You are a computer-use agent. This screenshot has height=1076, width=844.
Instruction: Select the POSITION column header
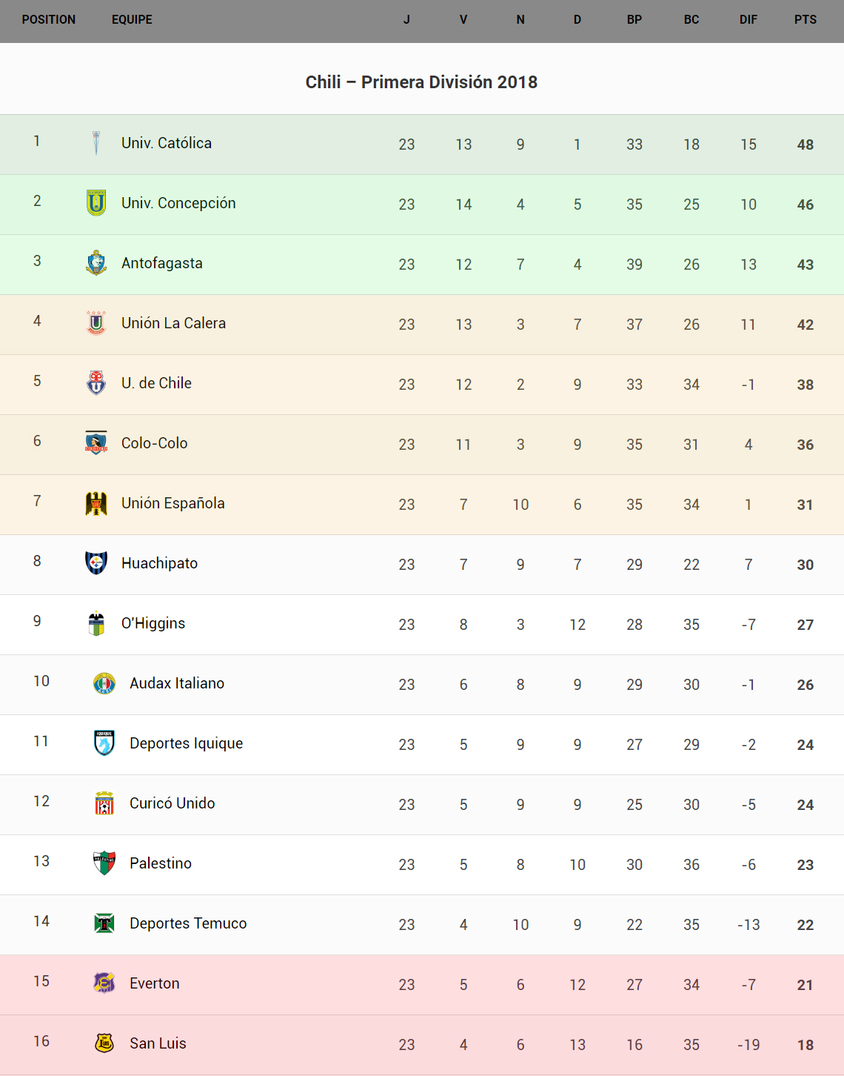(x=49, y=20)
